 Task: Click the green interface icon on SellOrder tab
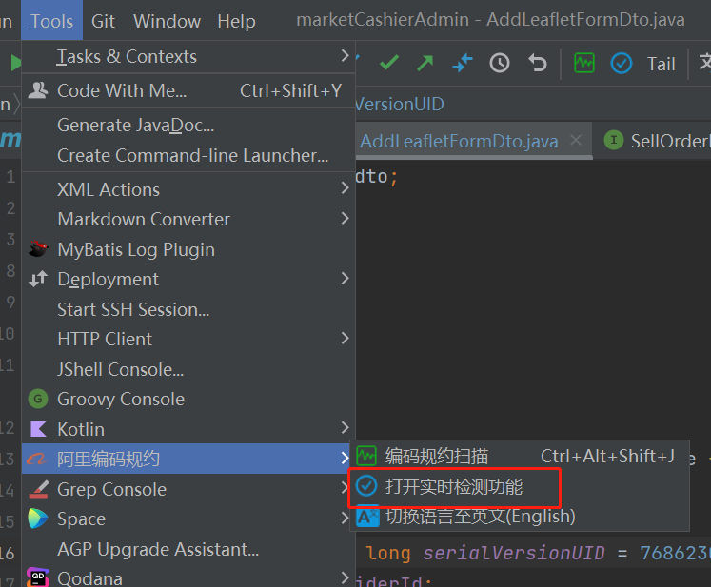(x=614, y=140)
